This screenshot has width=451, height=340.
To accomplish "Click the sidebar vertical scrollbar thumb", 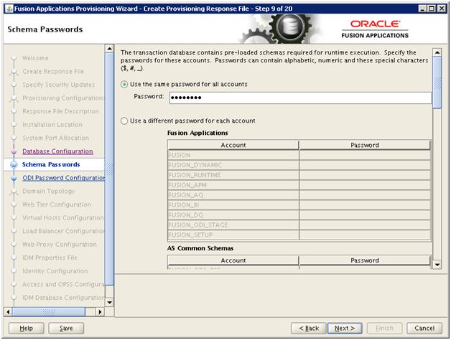I will 109,169.
